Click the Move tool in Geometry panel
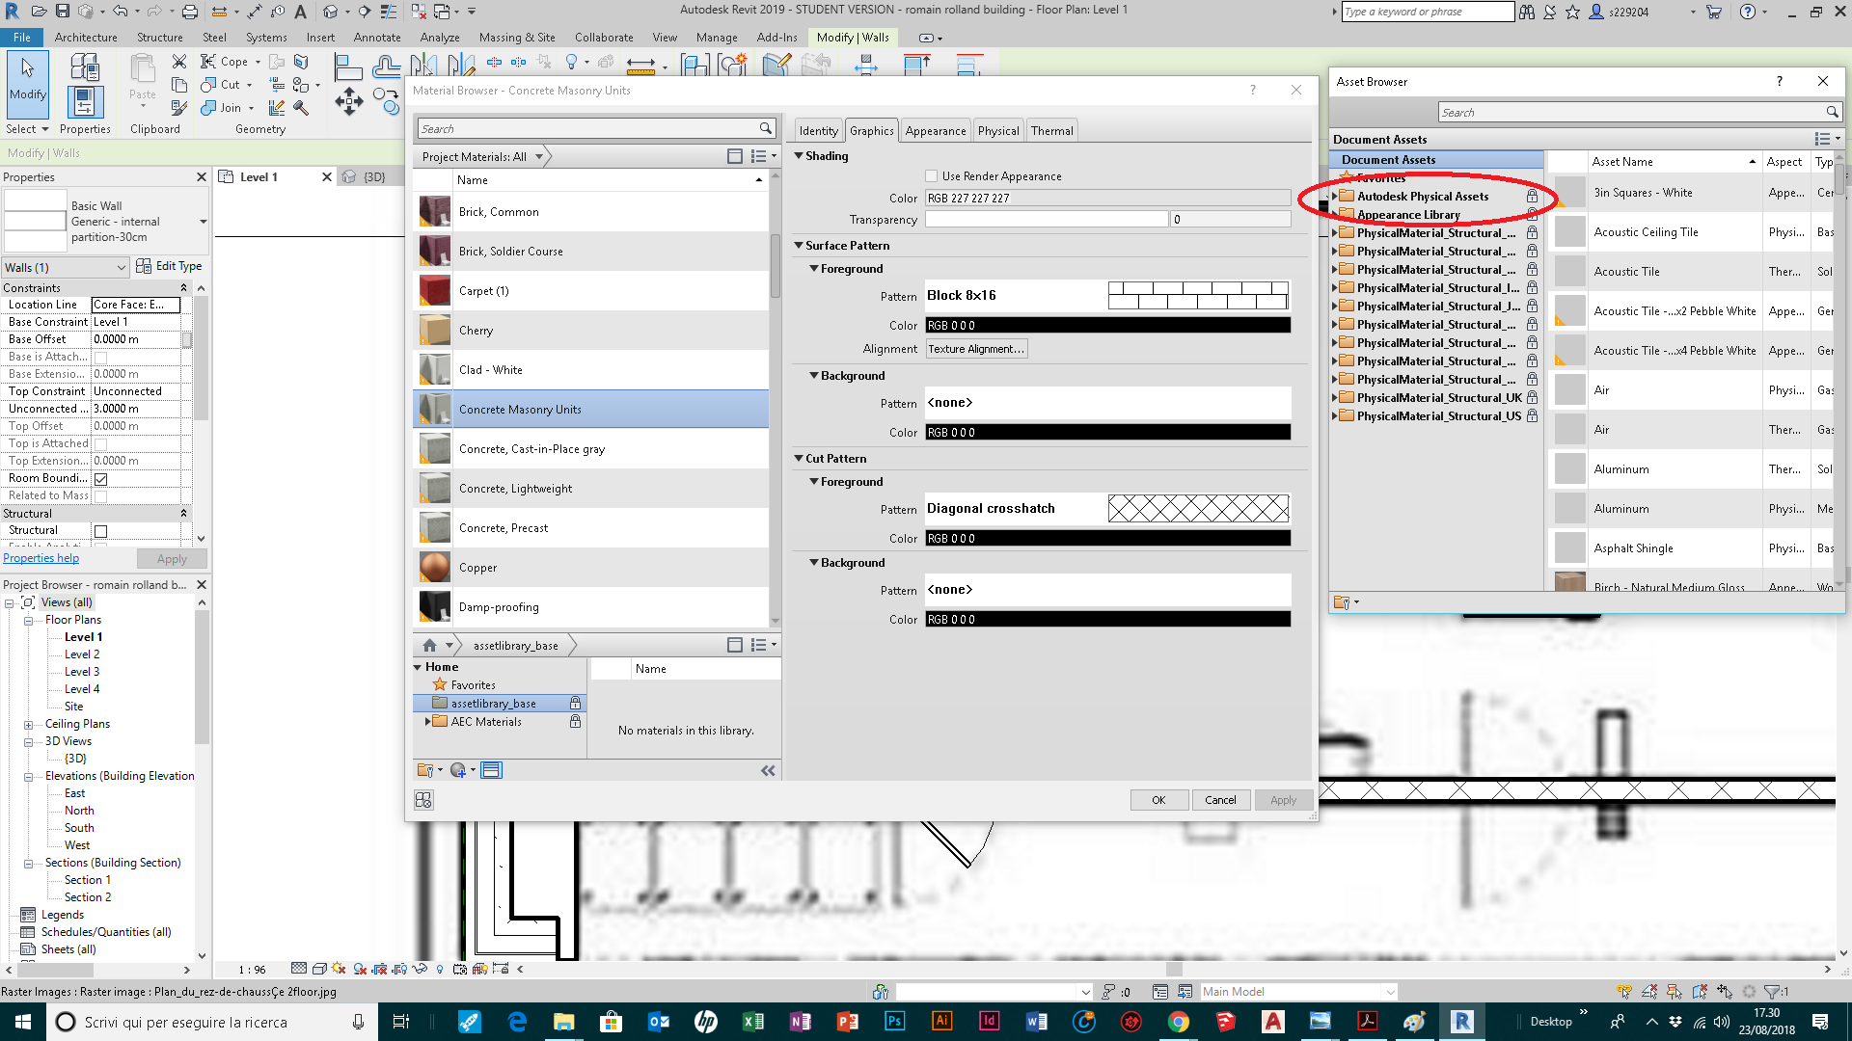This screenshot has height=1041, width=1852. [347, 101]
